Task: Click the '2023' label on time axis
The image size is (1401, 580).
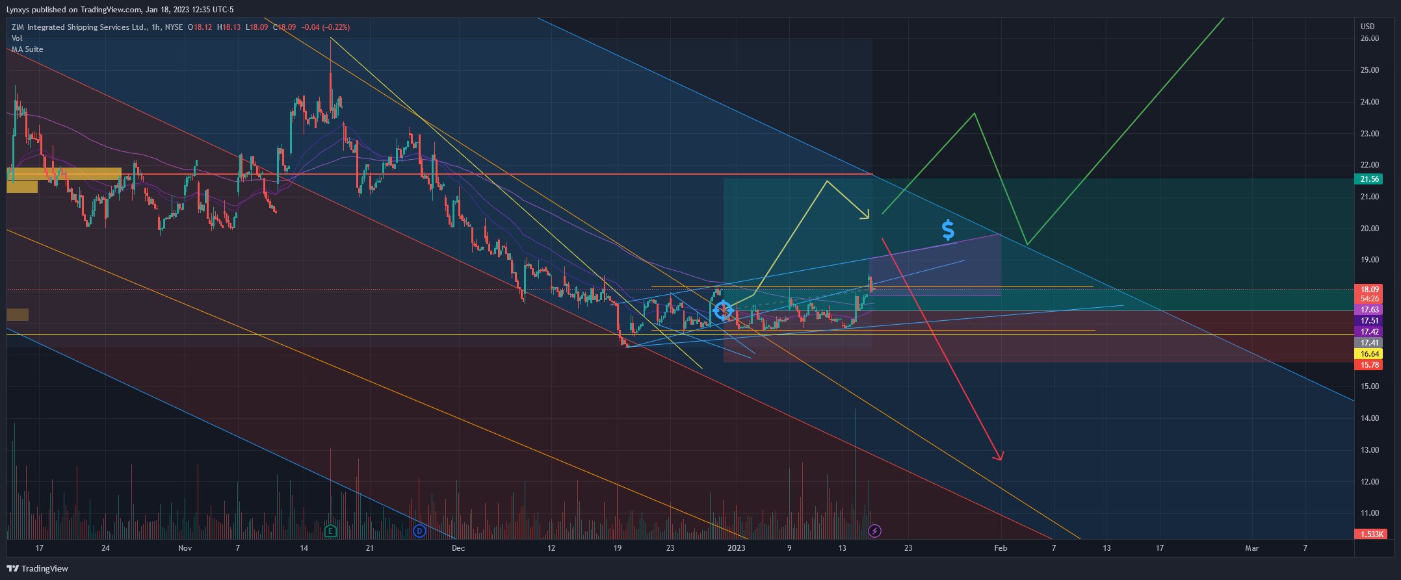Action: (x=736, y=548)
